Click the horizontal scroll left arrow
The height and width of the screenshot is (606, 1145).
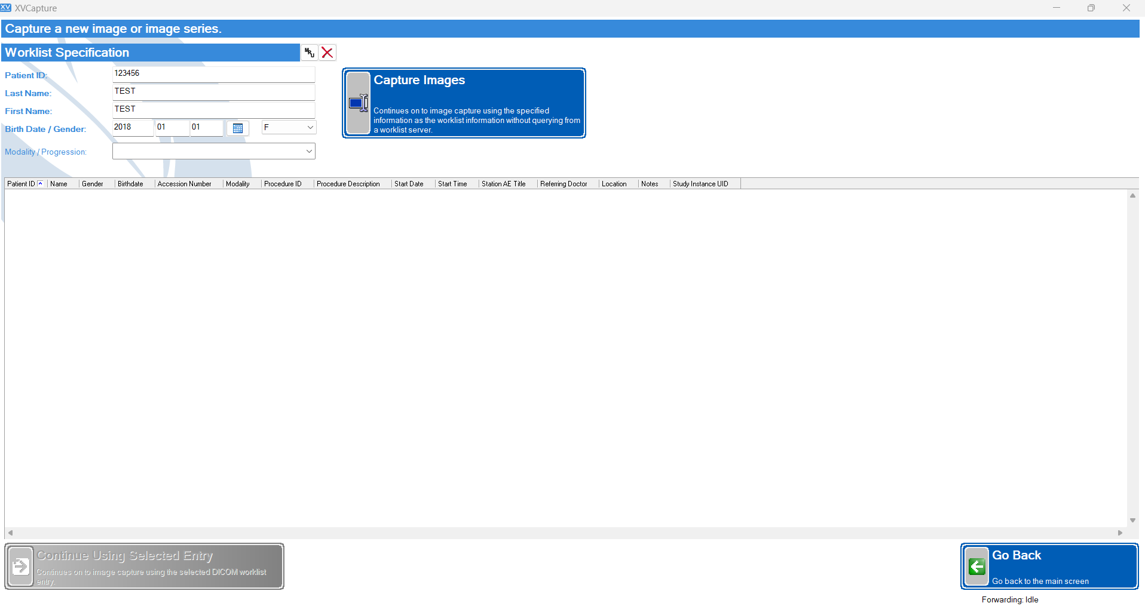10,533
